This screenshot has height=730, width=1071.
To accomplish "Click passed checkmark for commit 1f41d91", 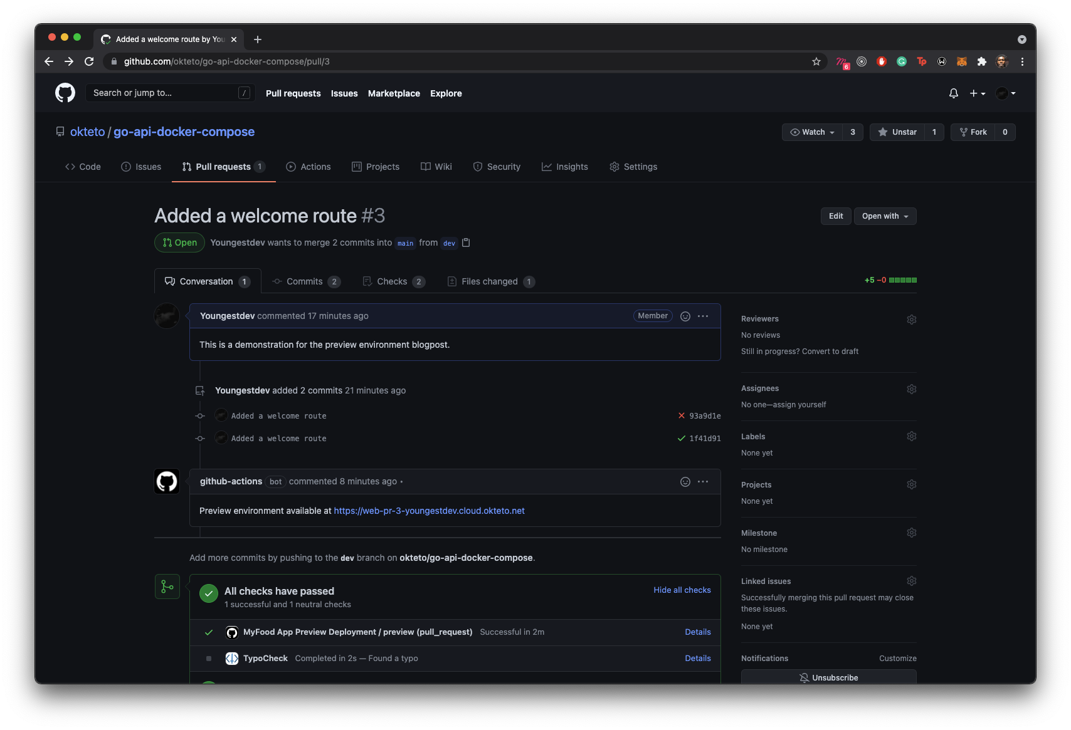I will tap(682, 439).
